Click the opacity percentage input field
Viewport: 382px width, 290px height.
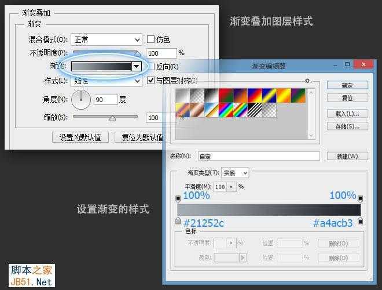pos(161,53)
